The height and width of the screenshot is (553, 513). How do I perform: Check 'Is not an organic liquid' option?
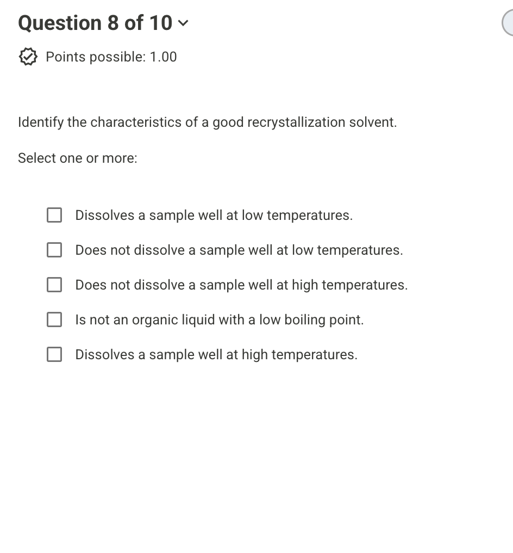tap(54, 319)
